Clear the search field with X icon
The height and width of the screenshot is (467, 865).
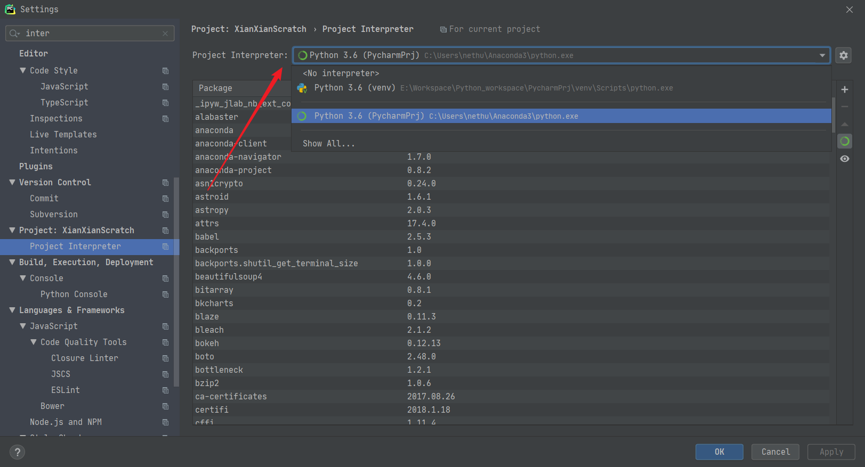pos(165,34)
